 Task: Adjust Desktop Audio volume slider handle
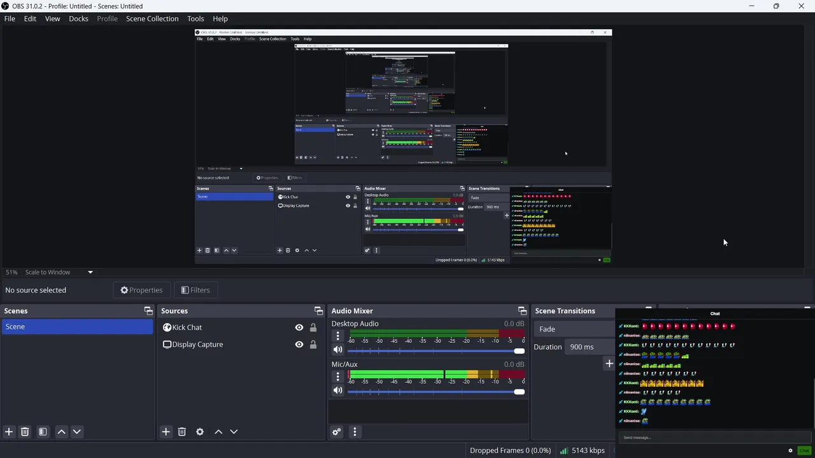pyautogui.click(x=520, y=351)
